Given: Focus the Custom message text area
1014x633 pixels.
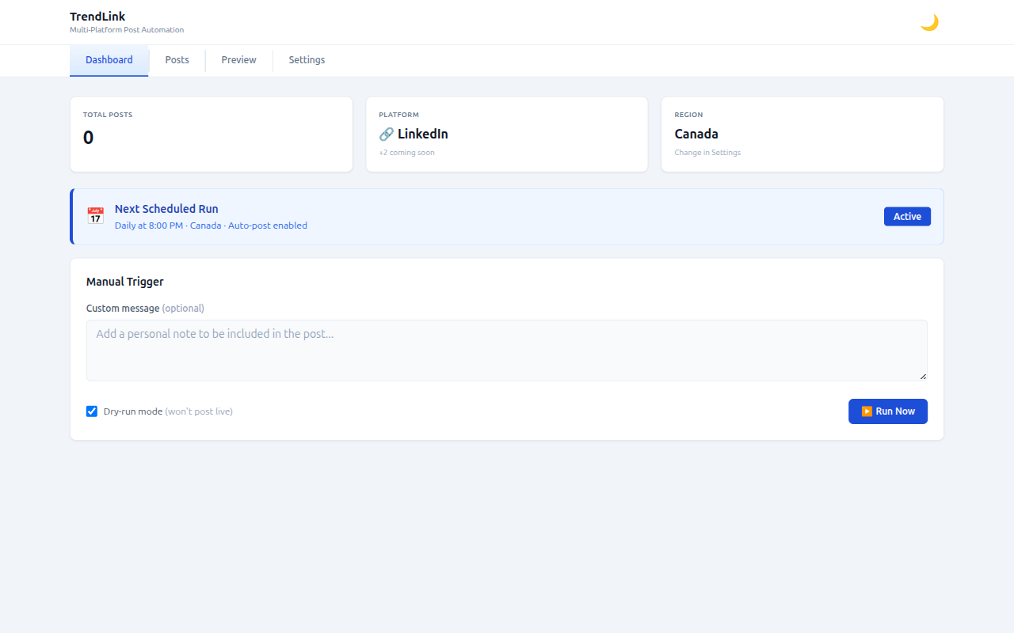Looking at the screenshot, I should (507, 351).
